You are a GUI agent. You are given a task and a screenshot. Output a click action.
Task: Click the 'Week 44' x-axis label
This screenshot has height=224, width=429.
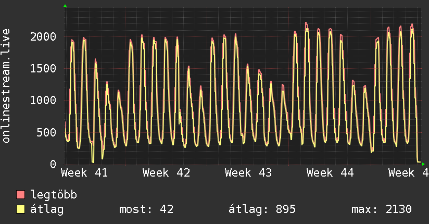coord(330,173)
